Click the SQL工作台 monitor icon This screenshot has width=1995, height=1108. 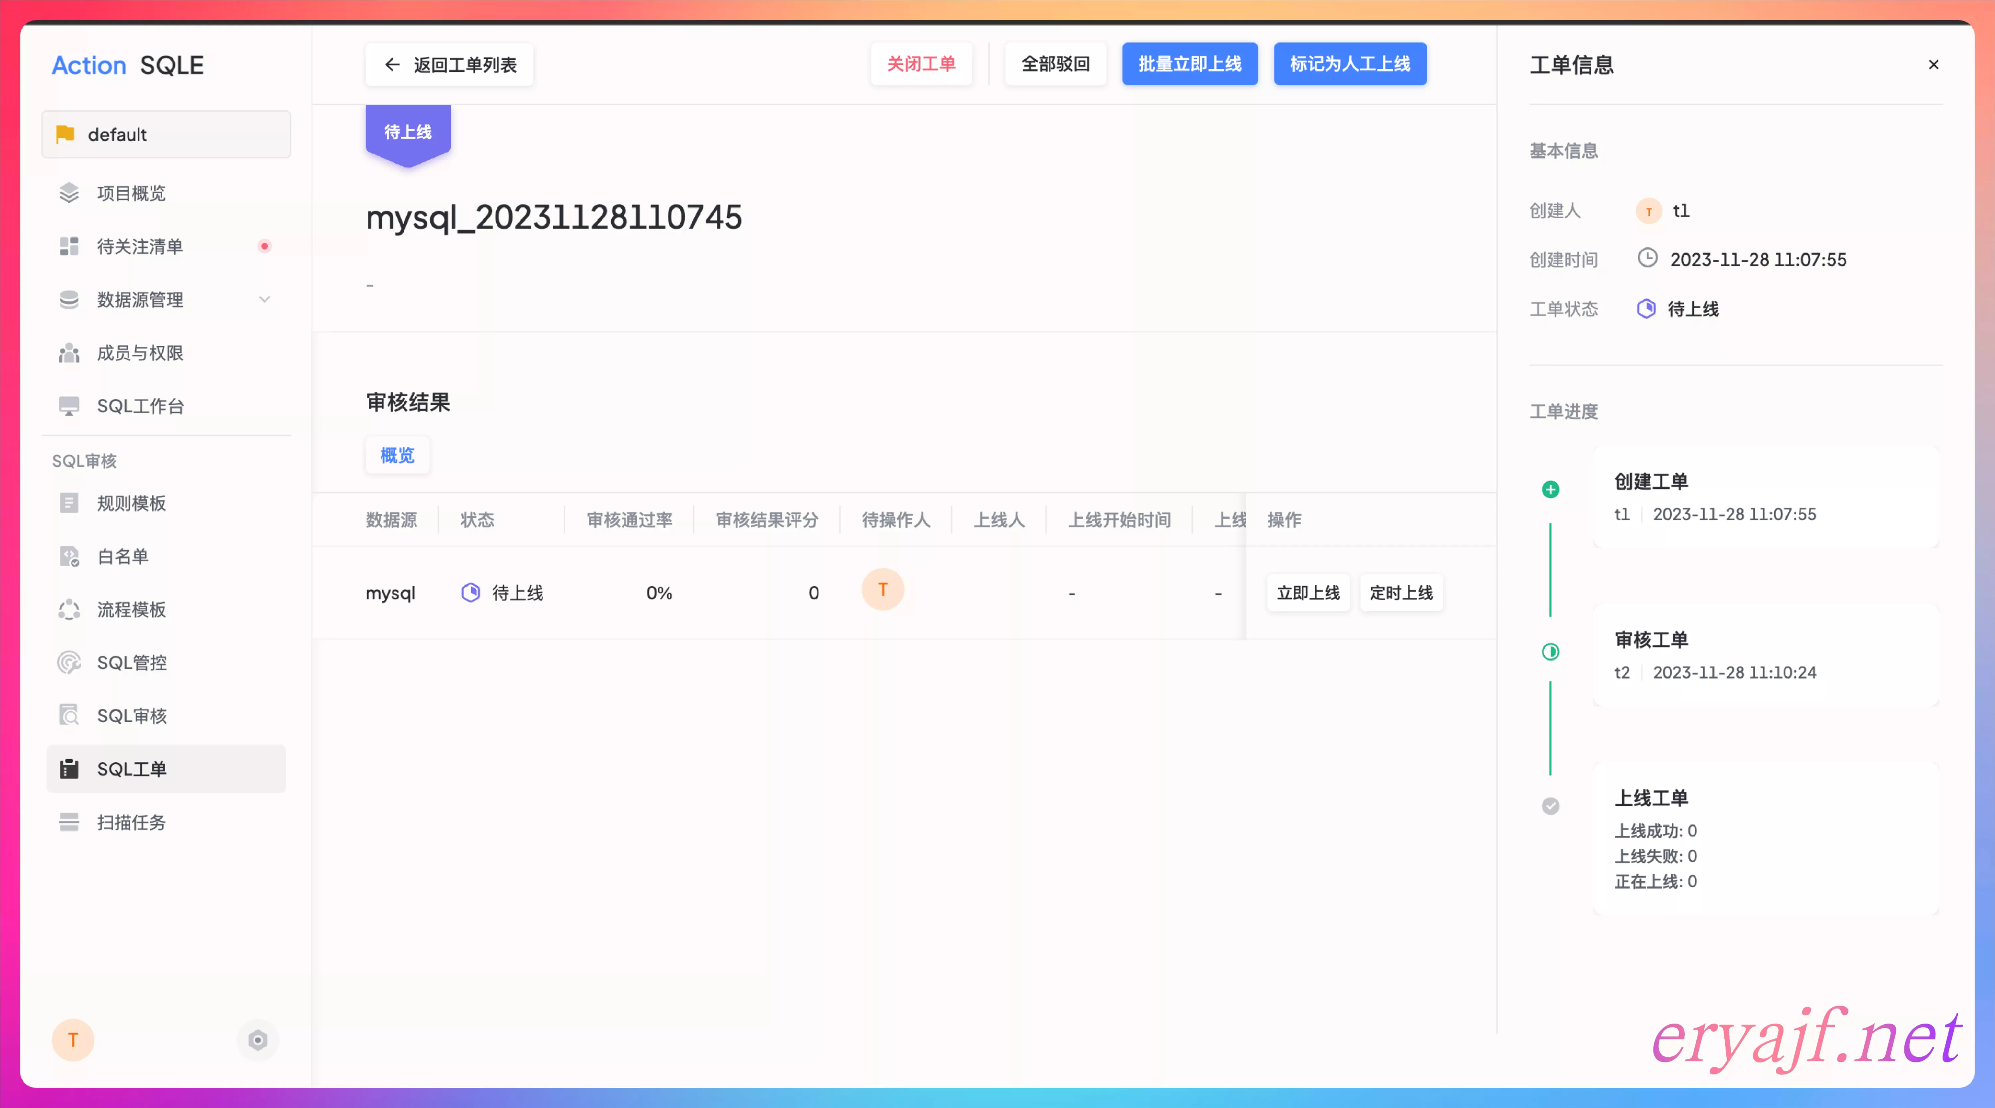(69, 406)
